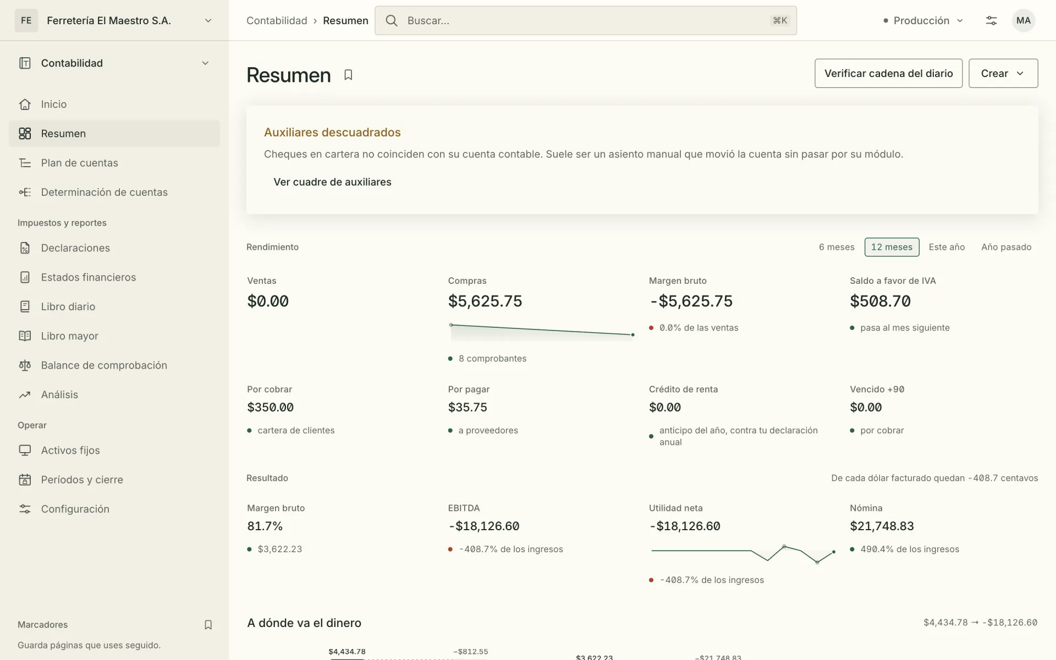The height and width of the screenshot is (660, 1056).
Task: Click the Saldo a favor de IVA $508.70 value
Action: (x=880, y=301)
